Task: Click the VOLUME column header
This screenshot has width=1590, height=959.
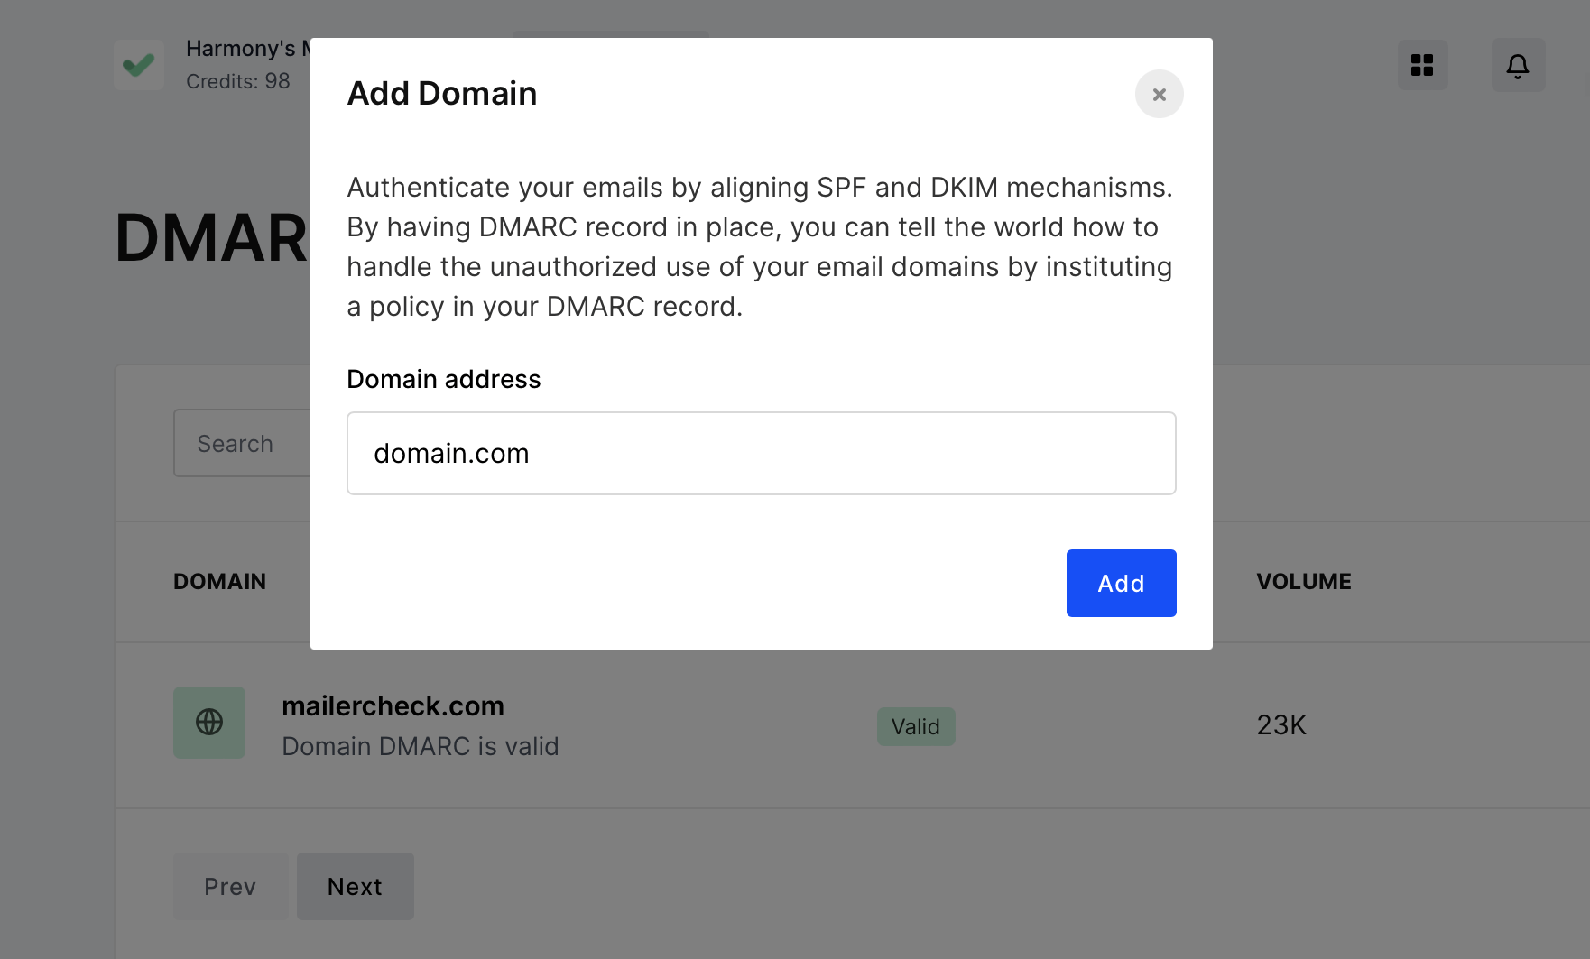Action: point(1304,582)
